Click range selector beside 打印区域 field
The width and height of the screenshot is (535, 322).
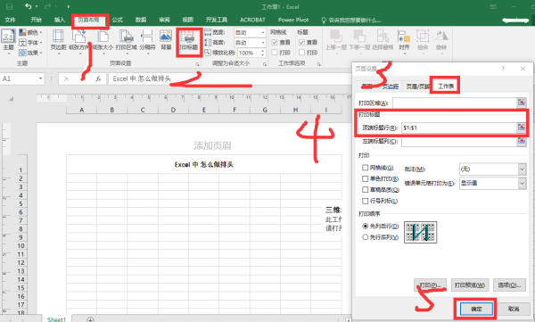click(x=522, y=103)
